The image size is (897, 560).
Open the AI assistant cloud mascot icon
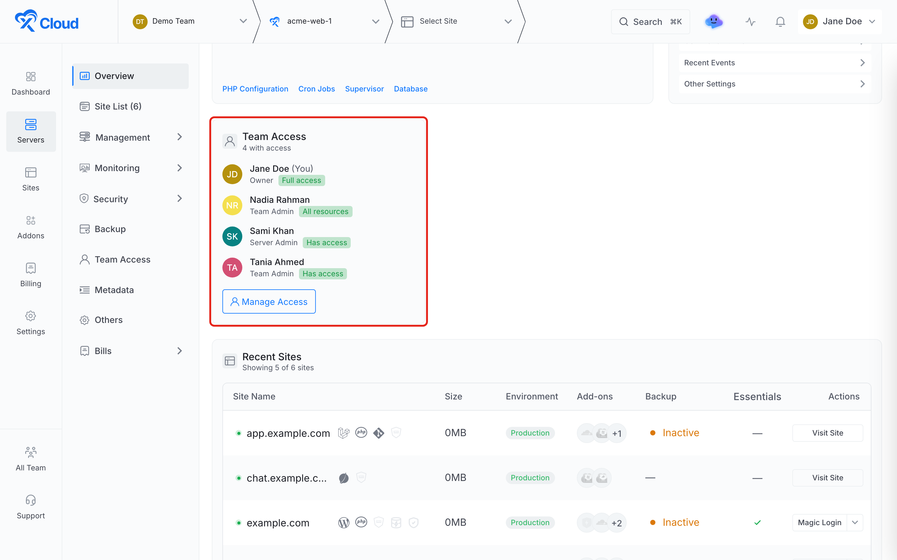click(714, 21)
